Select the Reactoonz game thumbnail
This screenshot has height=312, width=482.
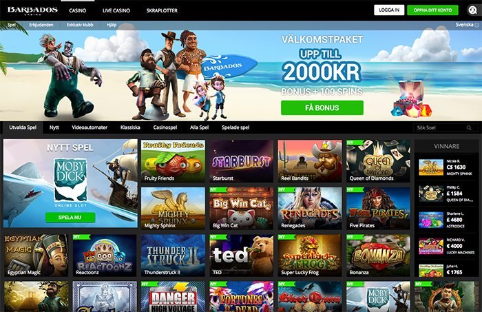tap(105, 256)
